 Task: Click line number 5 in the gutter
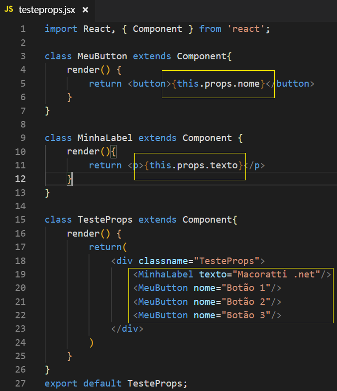coord(23,84)
